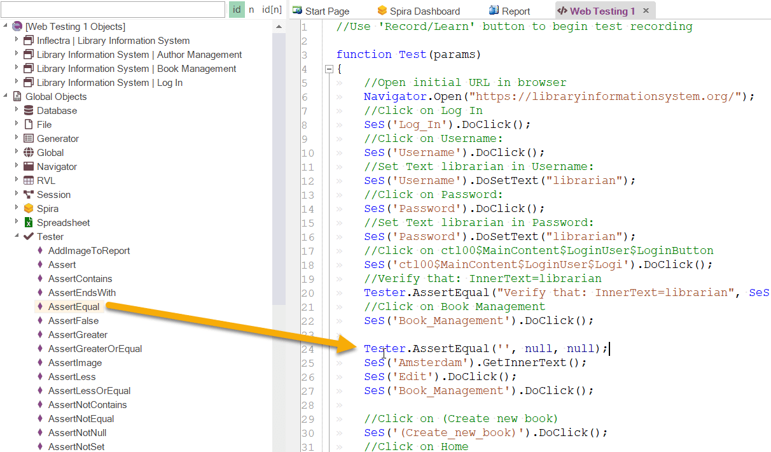Toggle the 'id' filter button
This screenshot has height=452, width=771.
[x=236, y=10]
